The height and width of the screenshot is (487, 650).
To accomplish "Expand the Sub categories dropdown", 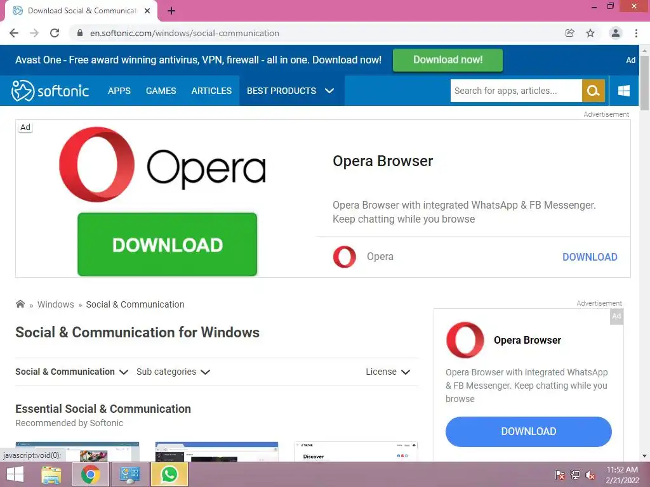I will [173, 372].
